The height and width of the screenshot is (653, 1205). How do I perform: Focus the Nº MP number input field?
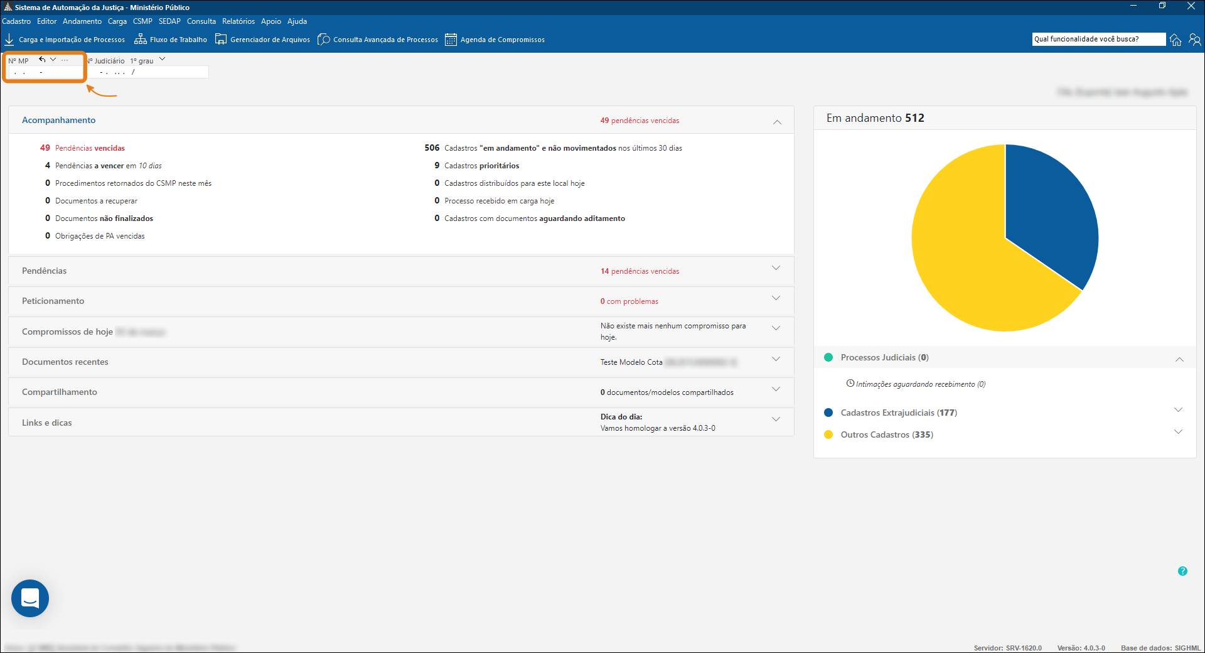tap(45, 73)
